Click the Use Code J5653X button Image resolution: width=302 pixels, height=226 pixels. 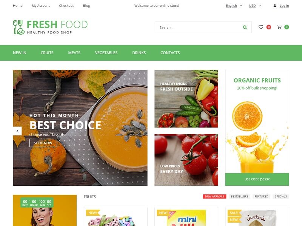(x=257, y=179)
